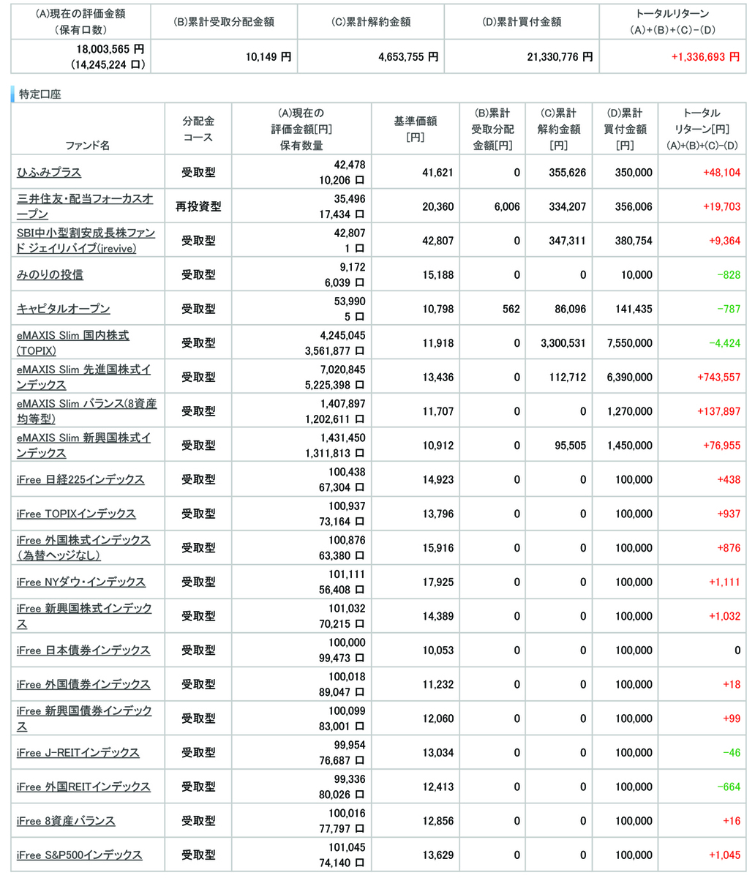Viewport: 755px width, 878px height.
Task: Open iFree 日経225インデックス link
Action: (x=80, y=479)
